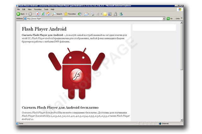Expand the Back button history dropdown
This screenshot has width=202, height=134.
(26, 14)
